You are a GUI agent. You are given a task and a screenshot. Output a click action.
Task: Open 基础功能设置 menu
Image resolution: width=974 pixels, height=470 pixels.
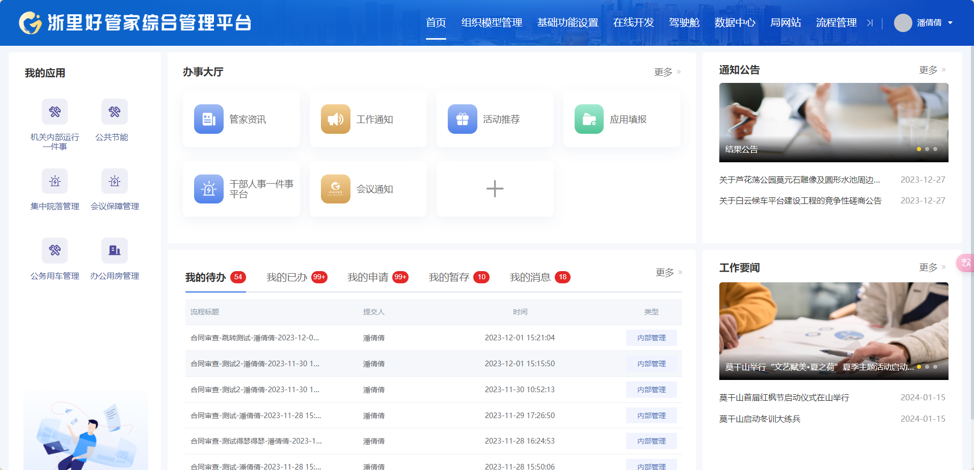pos(567,23)
